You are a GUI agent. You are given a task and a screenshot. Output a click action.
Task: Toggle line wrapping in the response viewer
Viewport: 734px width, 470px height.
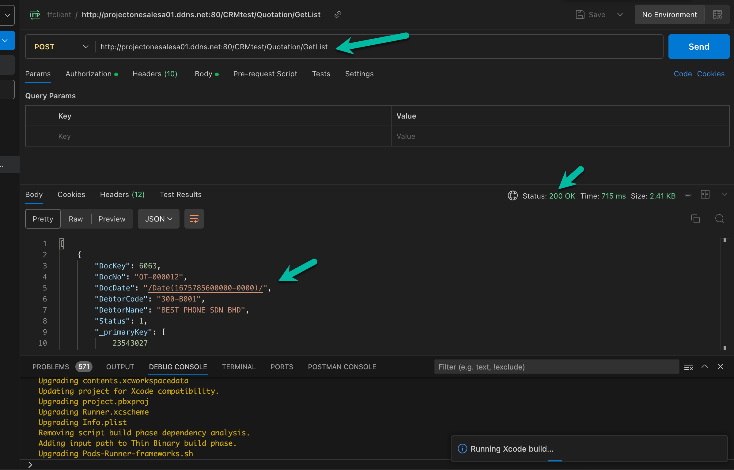coord(194,218)
